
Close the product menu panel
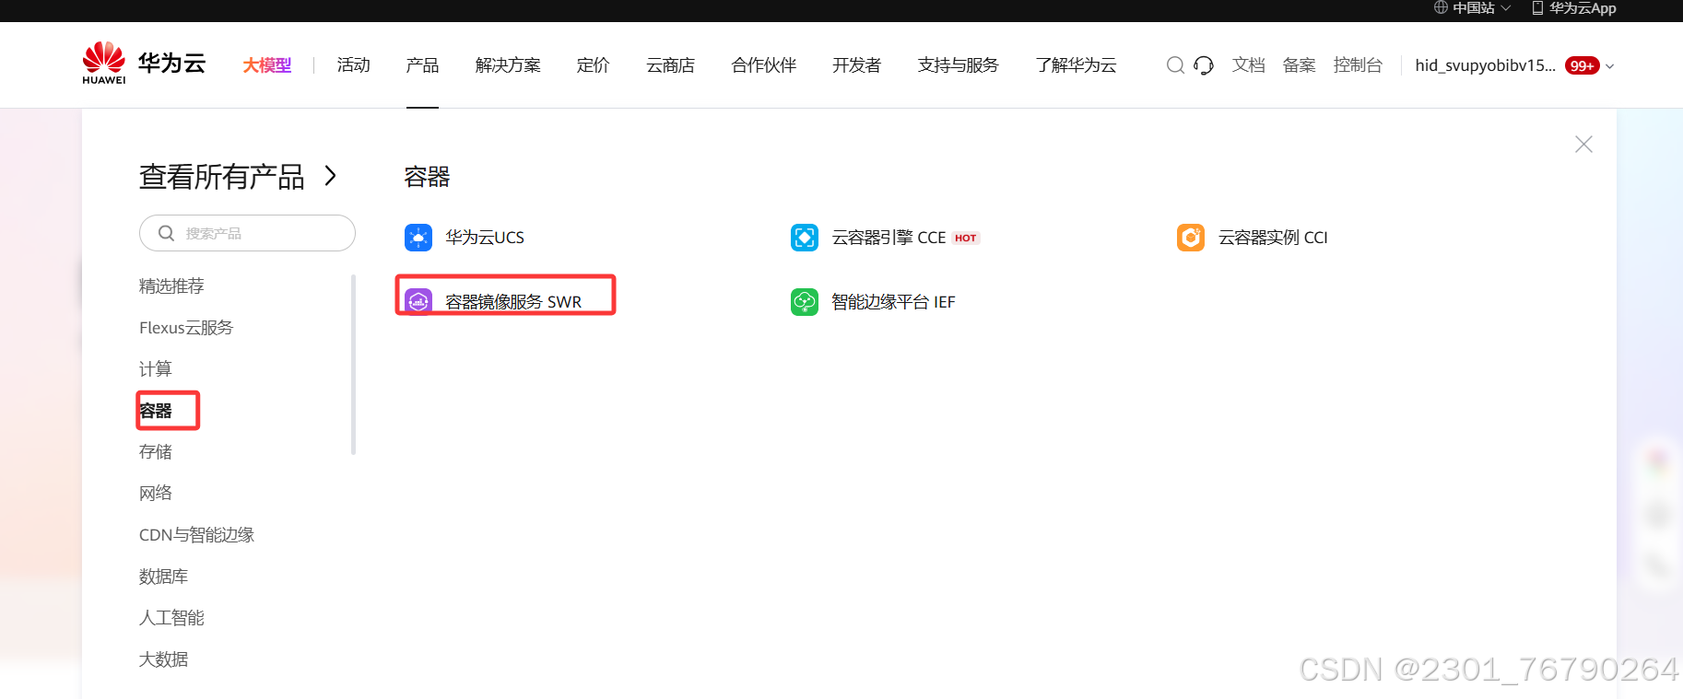[x=1583, y=145]
